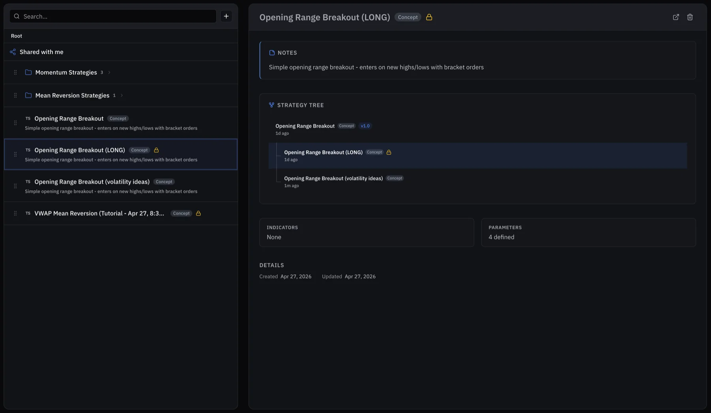Select Opening Range Breakout strategy in list
Screen dimensions: 711x413
121,123
